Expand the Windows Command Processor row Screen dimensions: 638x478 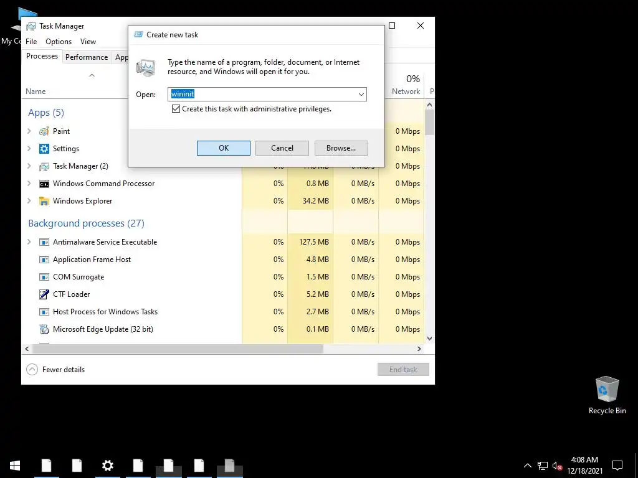29,184
